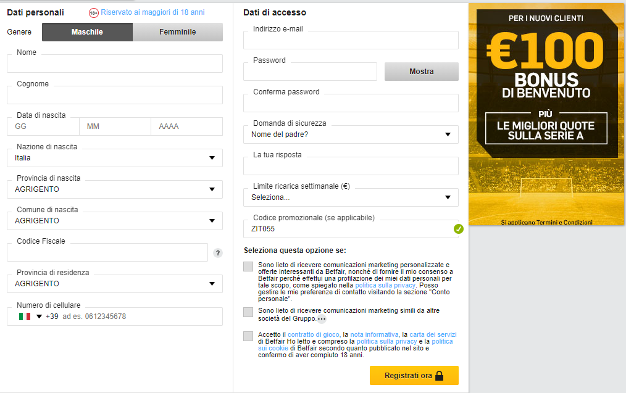Click 'Si applicano Termini e Condizioni' text

[546, 222]
